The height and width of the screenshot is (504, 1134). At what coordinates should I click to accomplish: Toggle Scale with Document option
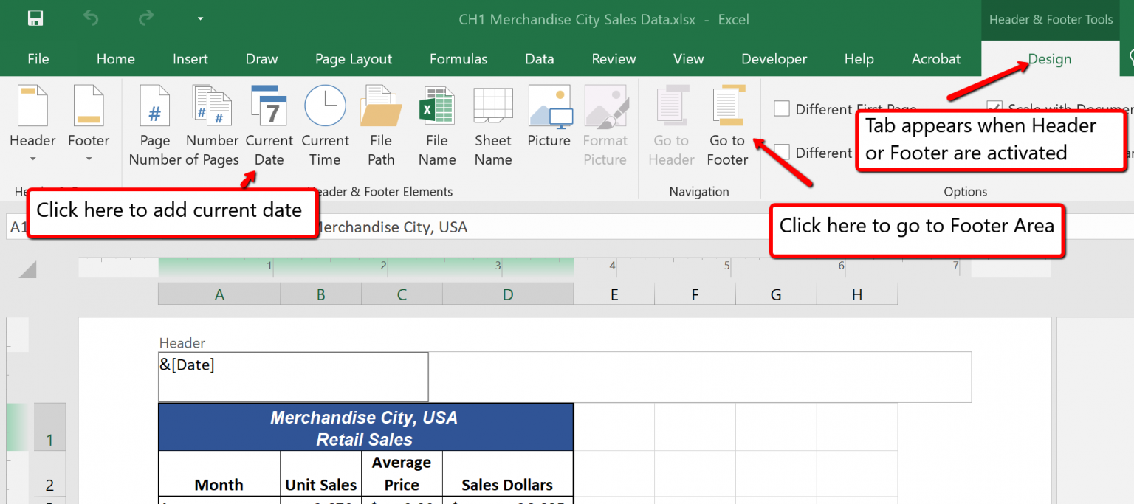pos(994,107)
